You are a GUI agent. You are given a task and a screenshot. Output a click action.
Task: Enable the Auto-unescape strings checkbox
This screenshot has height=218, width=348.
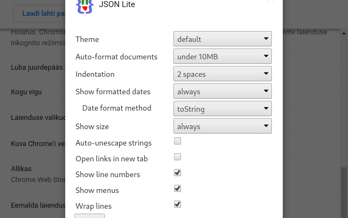tap(177, 141)
